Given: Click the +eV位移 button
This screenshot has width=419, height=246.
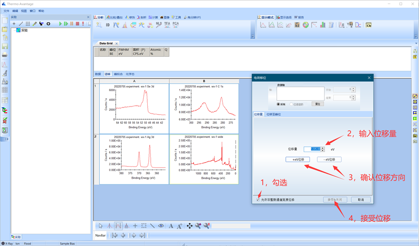Looking at the screenshot, I should tap(297, 159).
